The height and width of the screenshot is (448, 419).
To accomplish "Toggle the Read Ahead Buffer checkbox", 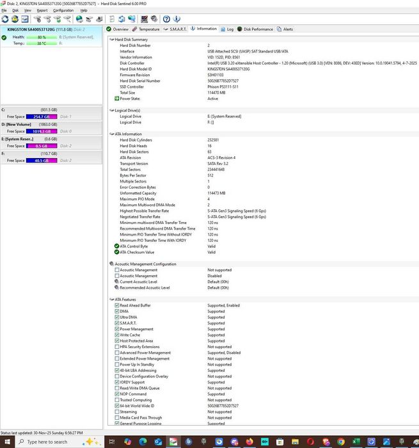I will [x=117, y=305].
